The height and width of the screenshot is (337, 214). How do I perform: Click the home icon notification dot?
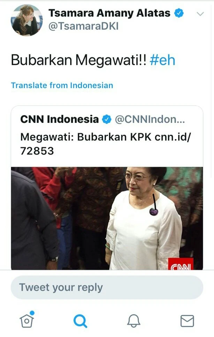pos(32,313)
